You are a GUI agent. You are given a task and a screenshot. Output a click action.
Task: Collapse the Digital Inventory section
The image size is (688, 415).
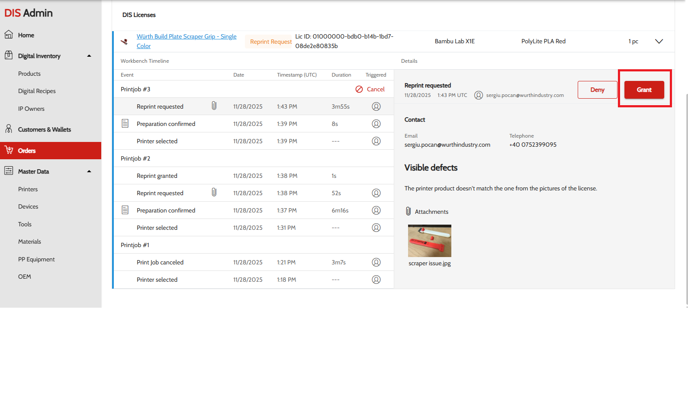click(x=89, y=56)
